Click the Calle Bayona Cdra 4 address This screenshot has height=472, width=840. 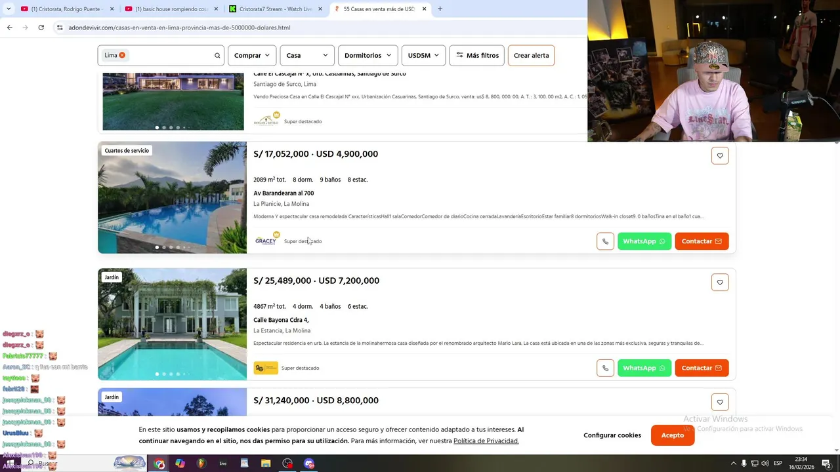[281, 320]
